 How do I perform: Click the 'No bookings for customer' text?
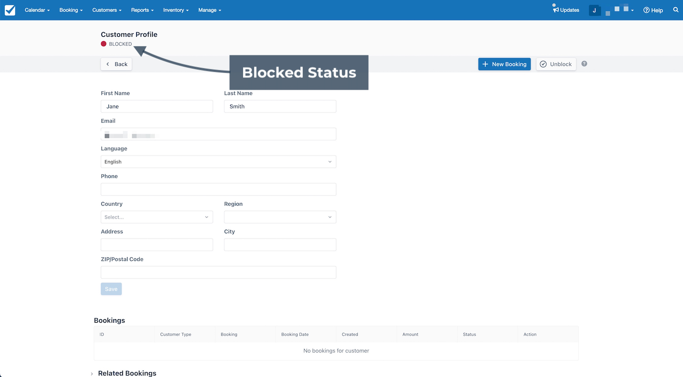pos(336,351)
